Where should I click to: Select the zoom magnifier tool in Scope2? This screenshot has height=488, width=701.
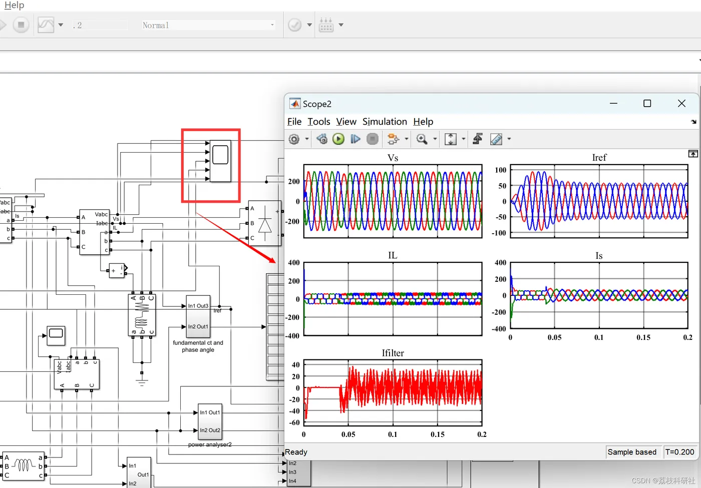tap(422, 139)
